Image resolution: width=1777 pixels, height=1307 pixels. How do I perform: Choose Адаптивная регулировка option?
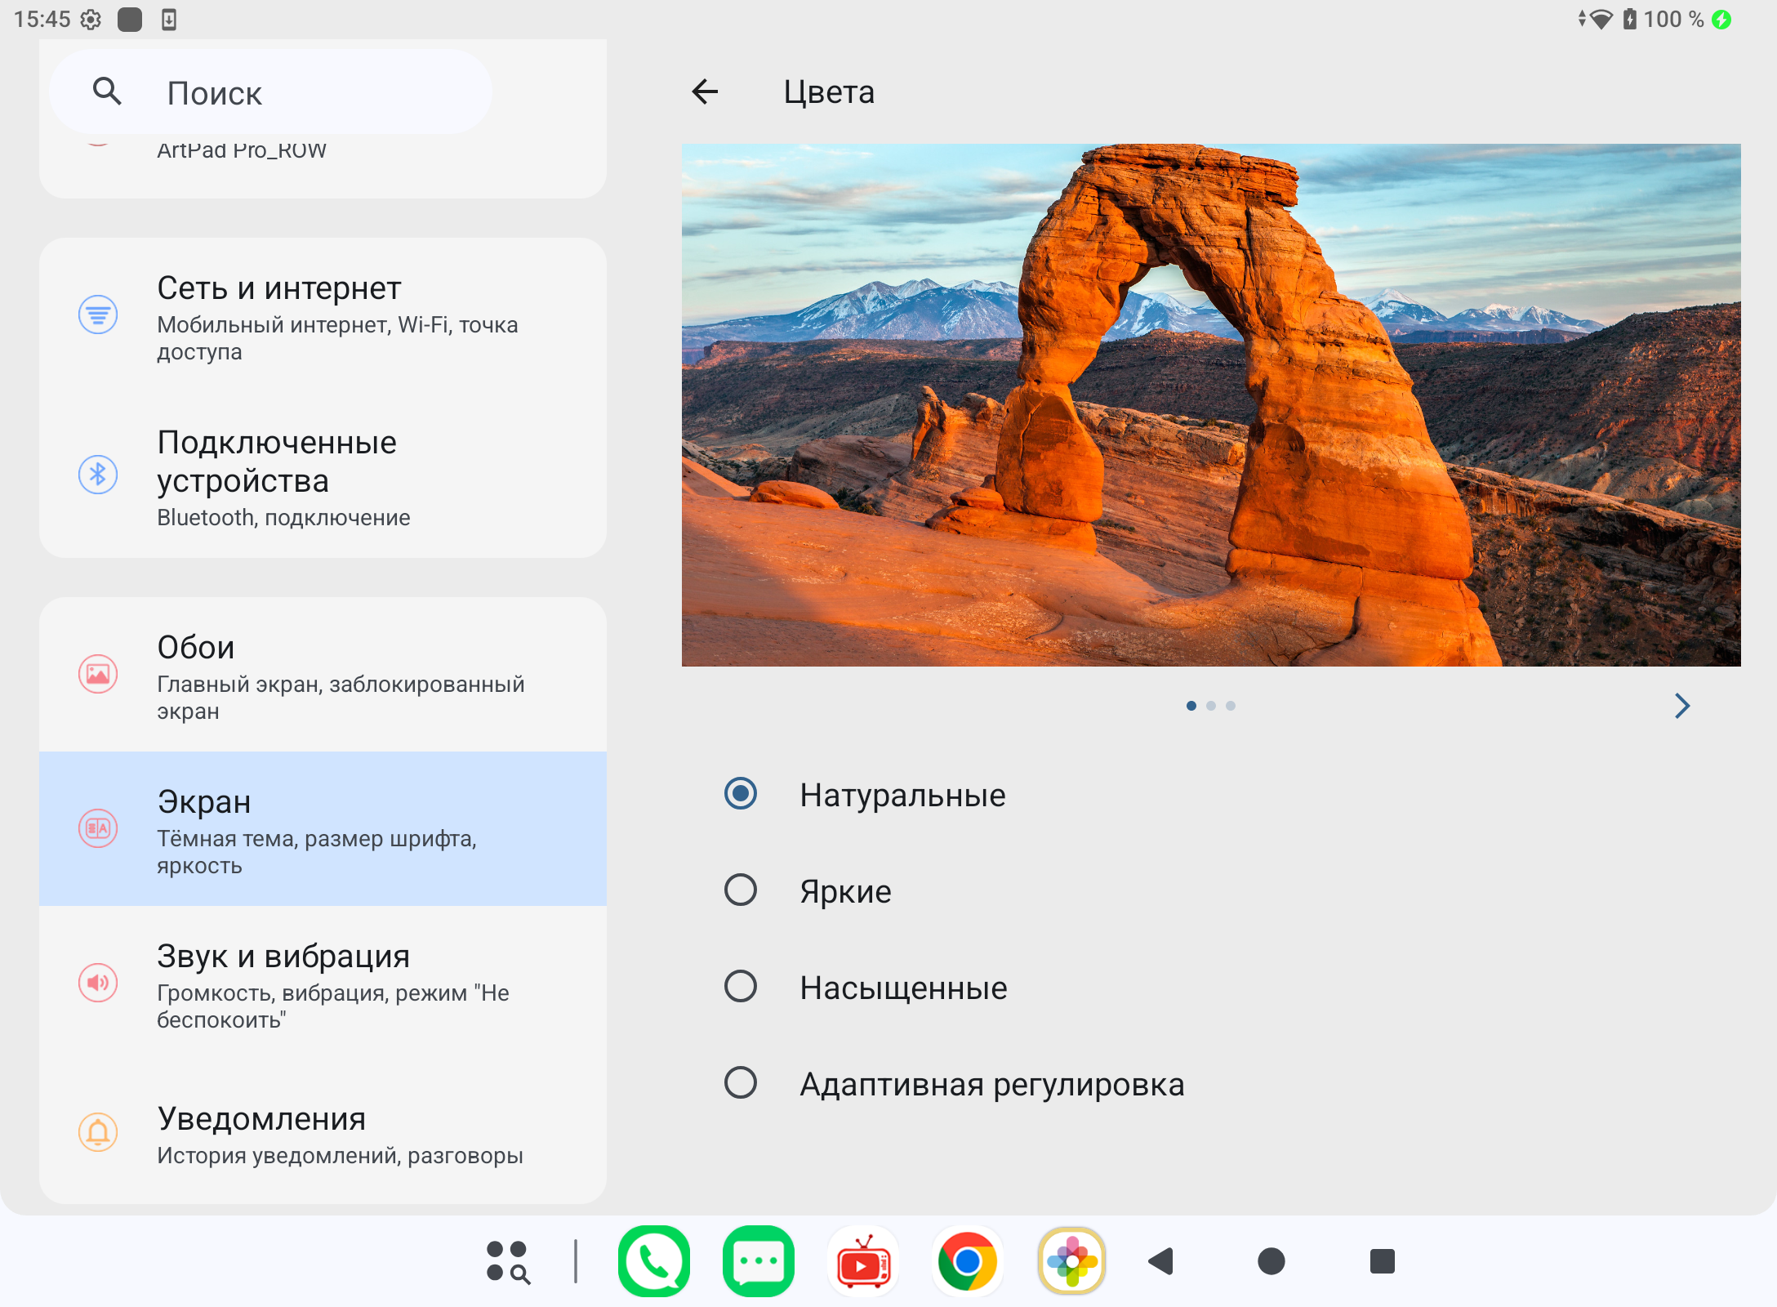coord(741,1083)
